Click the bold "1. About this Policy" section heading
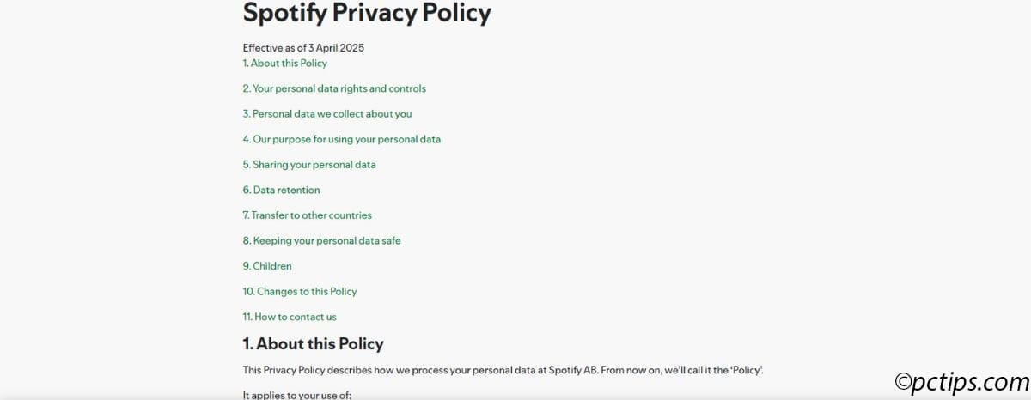The width and height of the screenshot is (1031, 400). pyautogui.click(x=313, y=344)
